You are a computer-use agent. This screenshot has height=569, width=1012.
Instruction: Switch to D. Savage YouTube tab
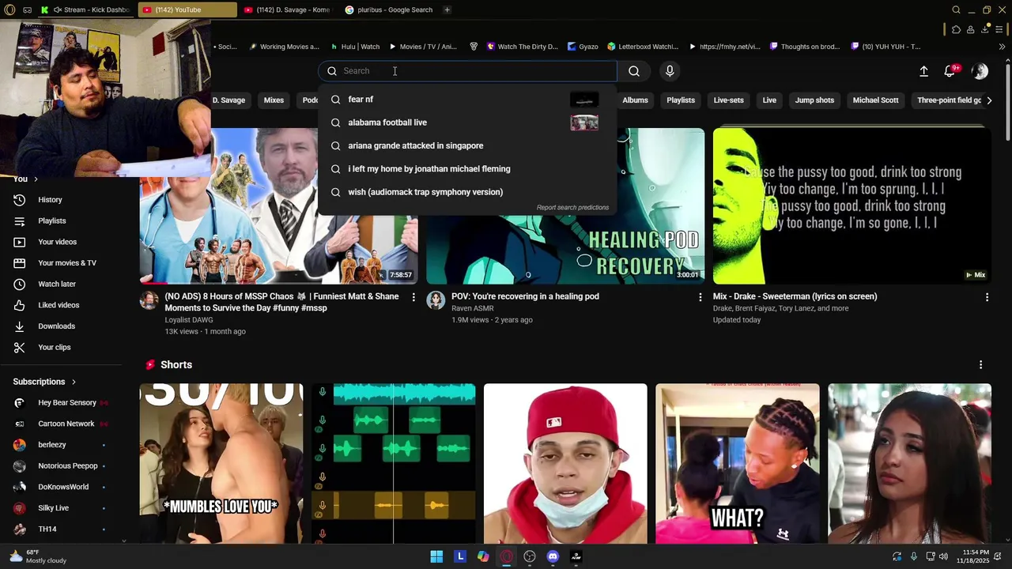[x=286, y=10]
